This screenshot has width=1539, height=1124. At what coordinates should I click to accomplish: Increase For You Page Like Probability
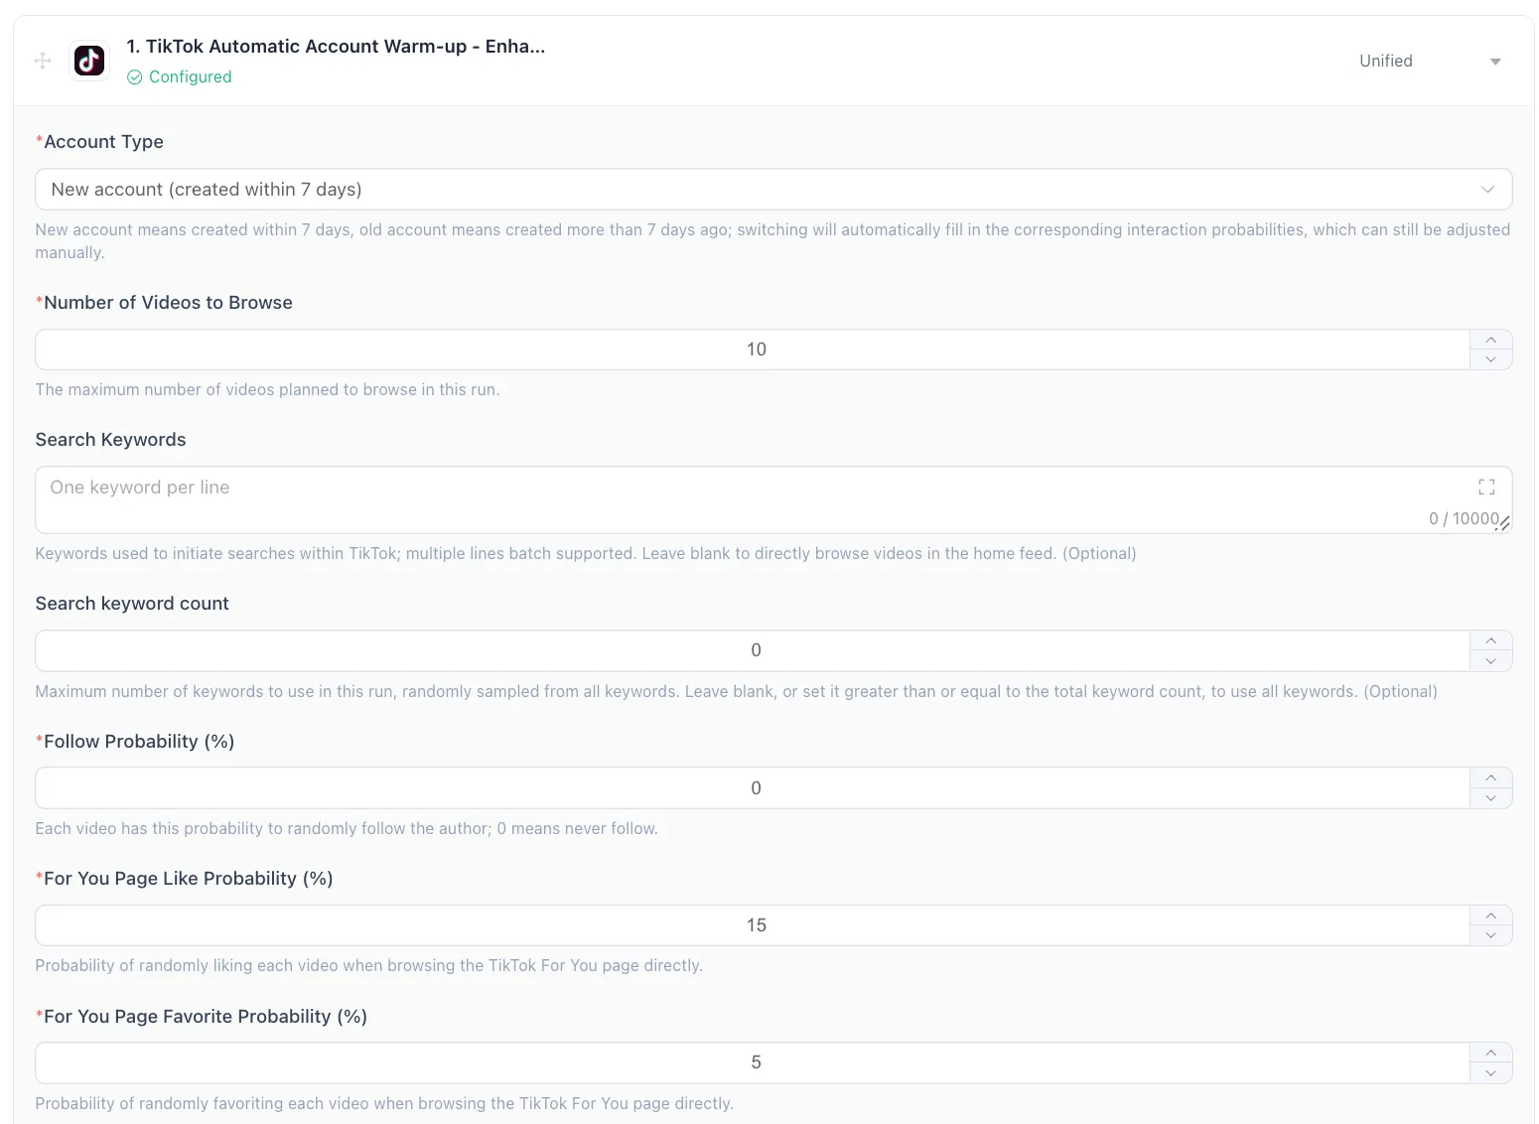(1490, 915)
